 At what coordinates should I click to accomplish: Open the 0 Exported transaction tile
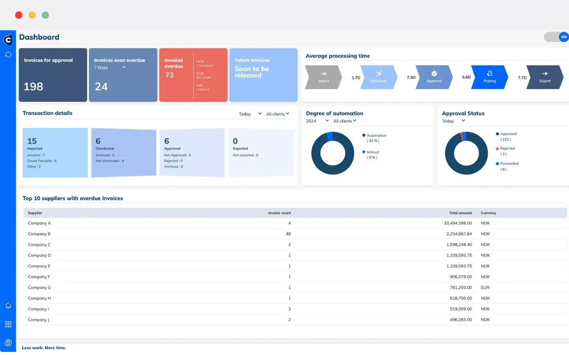click(x=261, y=153)
